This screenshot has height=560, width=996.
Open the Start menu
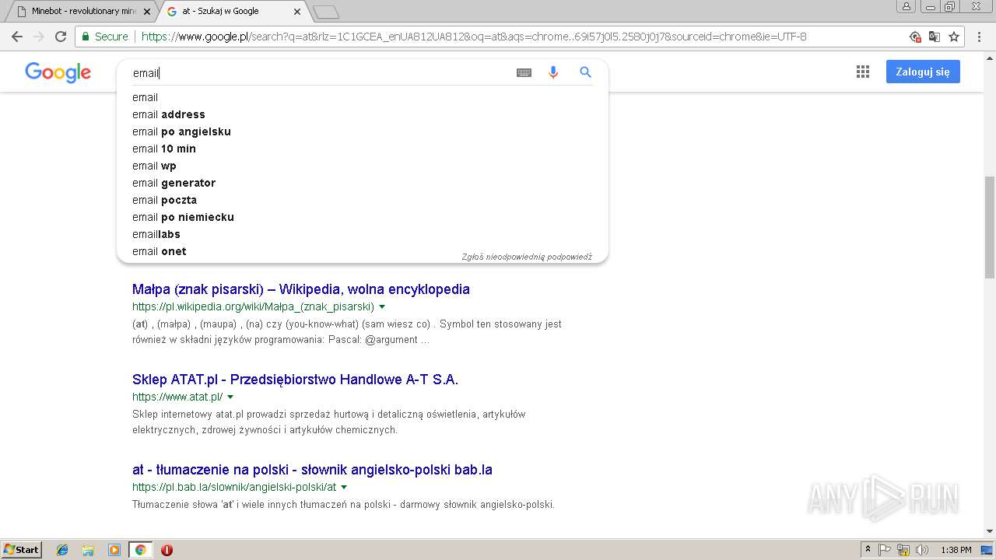point(21,550)
